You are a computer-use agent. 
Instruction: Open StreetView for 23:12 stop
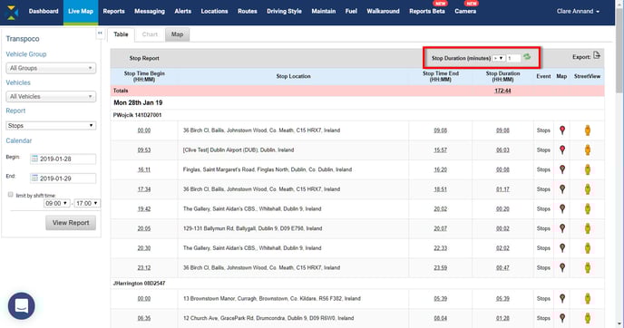588,267
